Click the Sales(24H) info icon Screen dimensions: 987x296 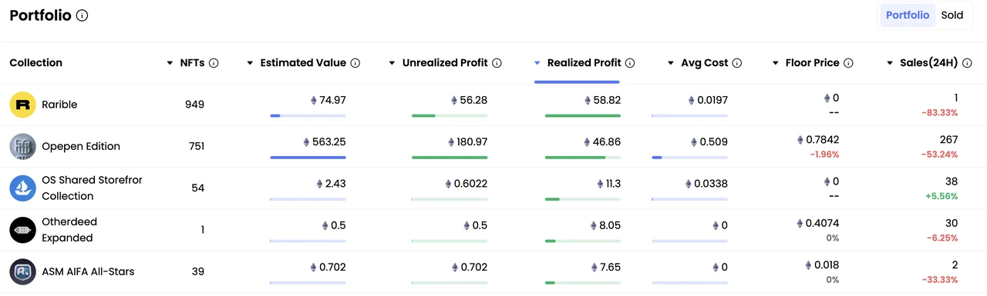[x=967, y=63]
